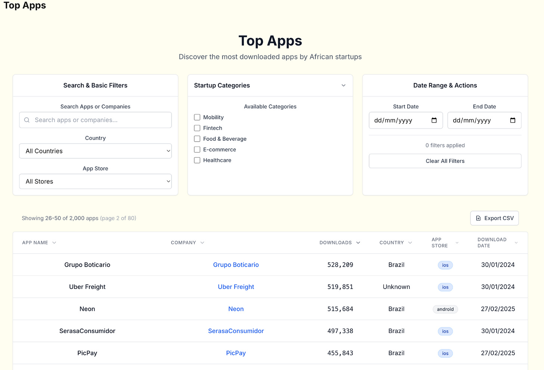
Task: Click the 519,851 downloads value
Action: click(x=340, y=287)
